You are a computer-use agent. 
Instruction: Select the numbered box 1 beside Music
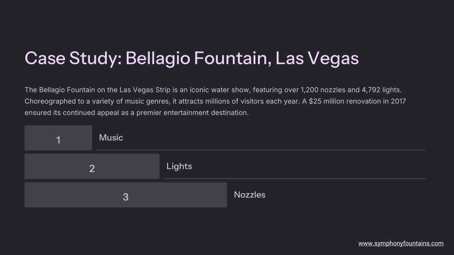58,138
